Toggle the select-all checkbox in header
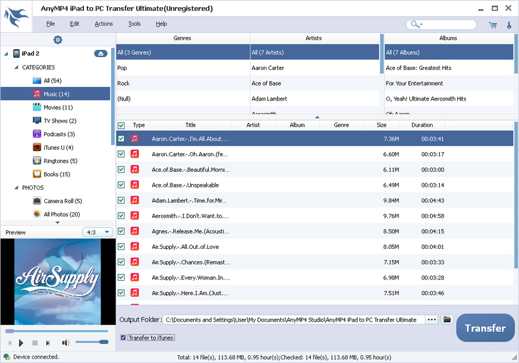Viewport: 519px width, 363px height. pyautogui.click(x=121, y=125)
